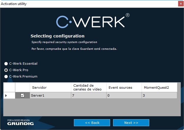
Task: Sort by the Servidor column header
Action: pos(50,87)
